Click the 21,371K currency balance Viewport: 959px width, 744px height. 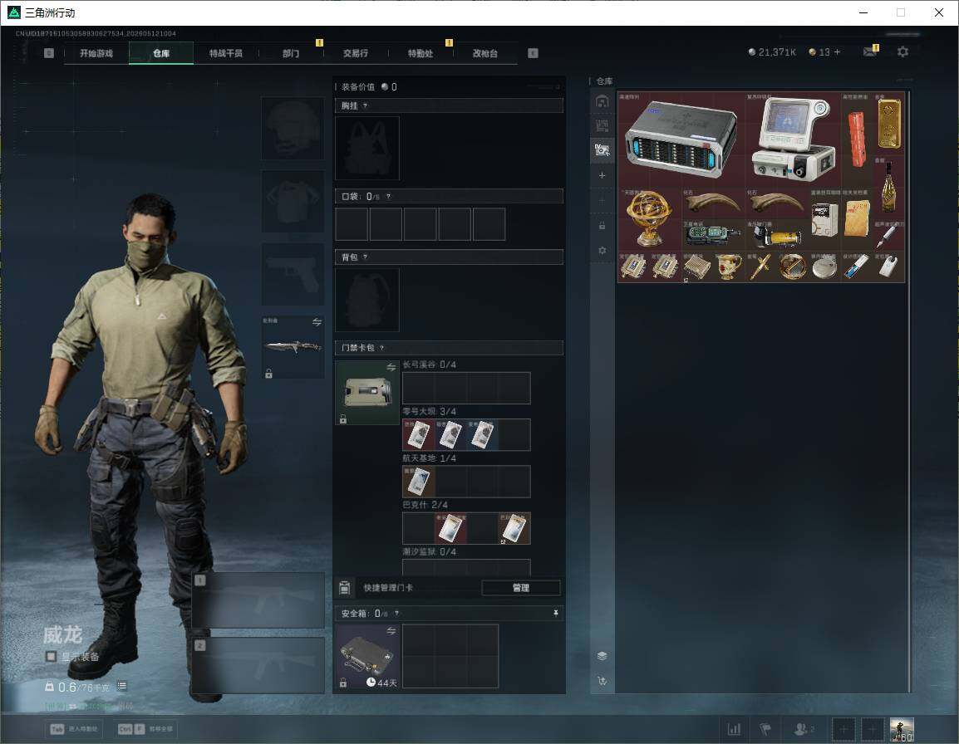772,52
